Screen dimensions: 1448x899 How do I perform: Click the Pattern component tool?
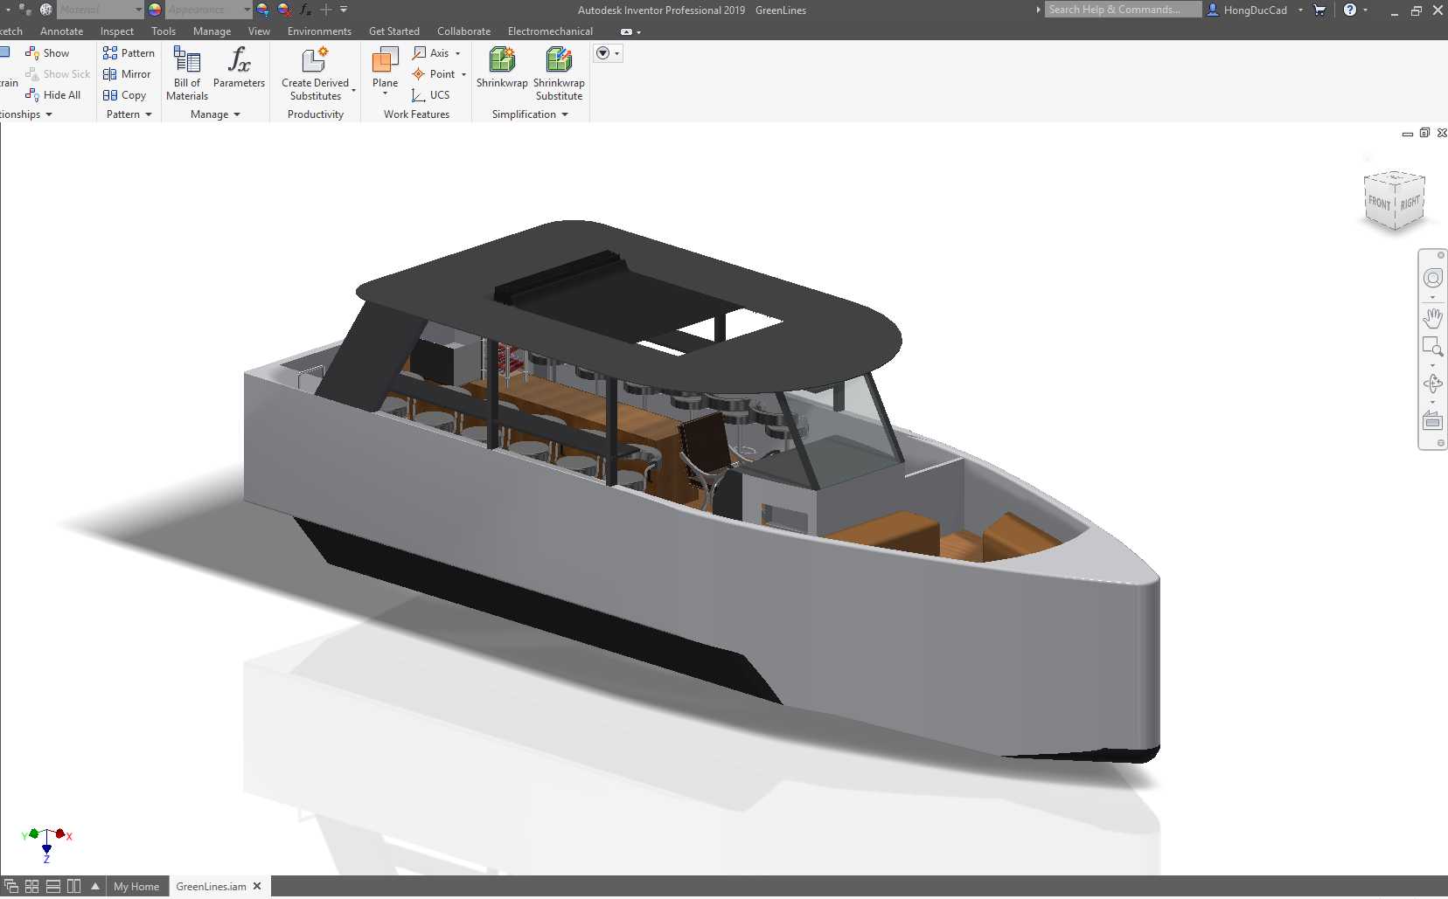(x=129, y=53)
